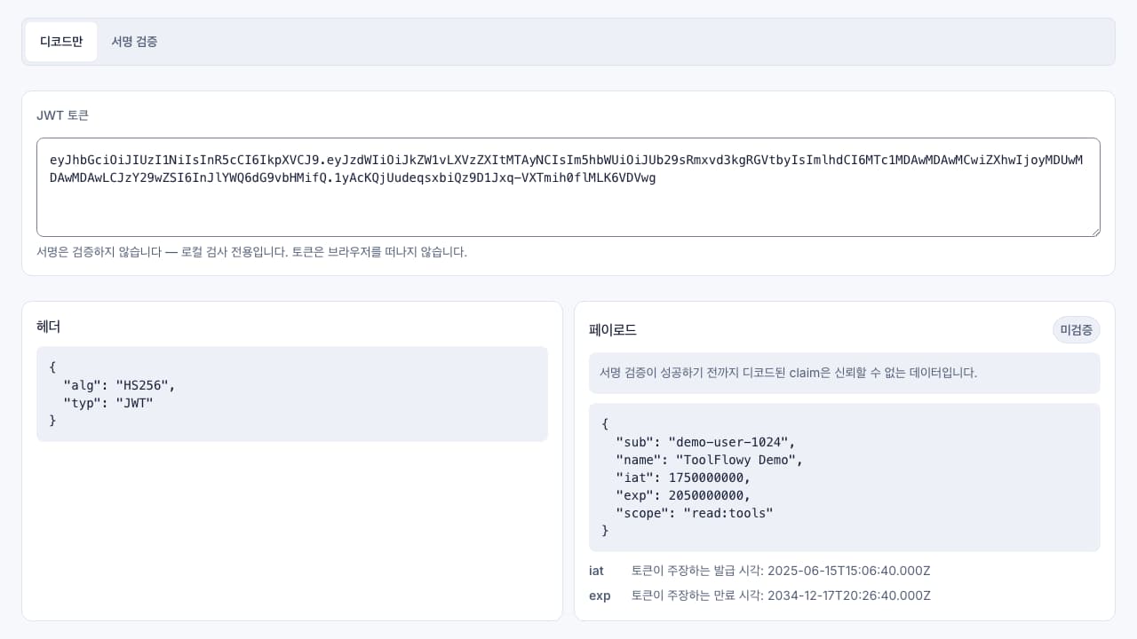The image size is (1137, 639).
Task: Click the 헤더 section heading
Action: (49, 327)
